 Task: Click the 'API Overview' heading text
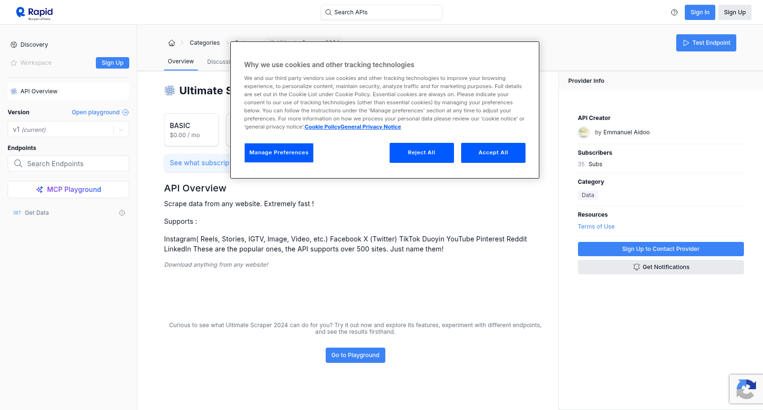tap(195, 188)
